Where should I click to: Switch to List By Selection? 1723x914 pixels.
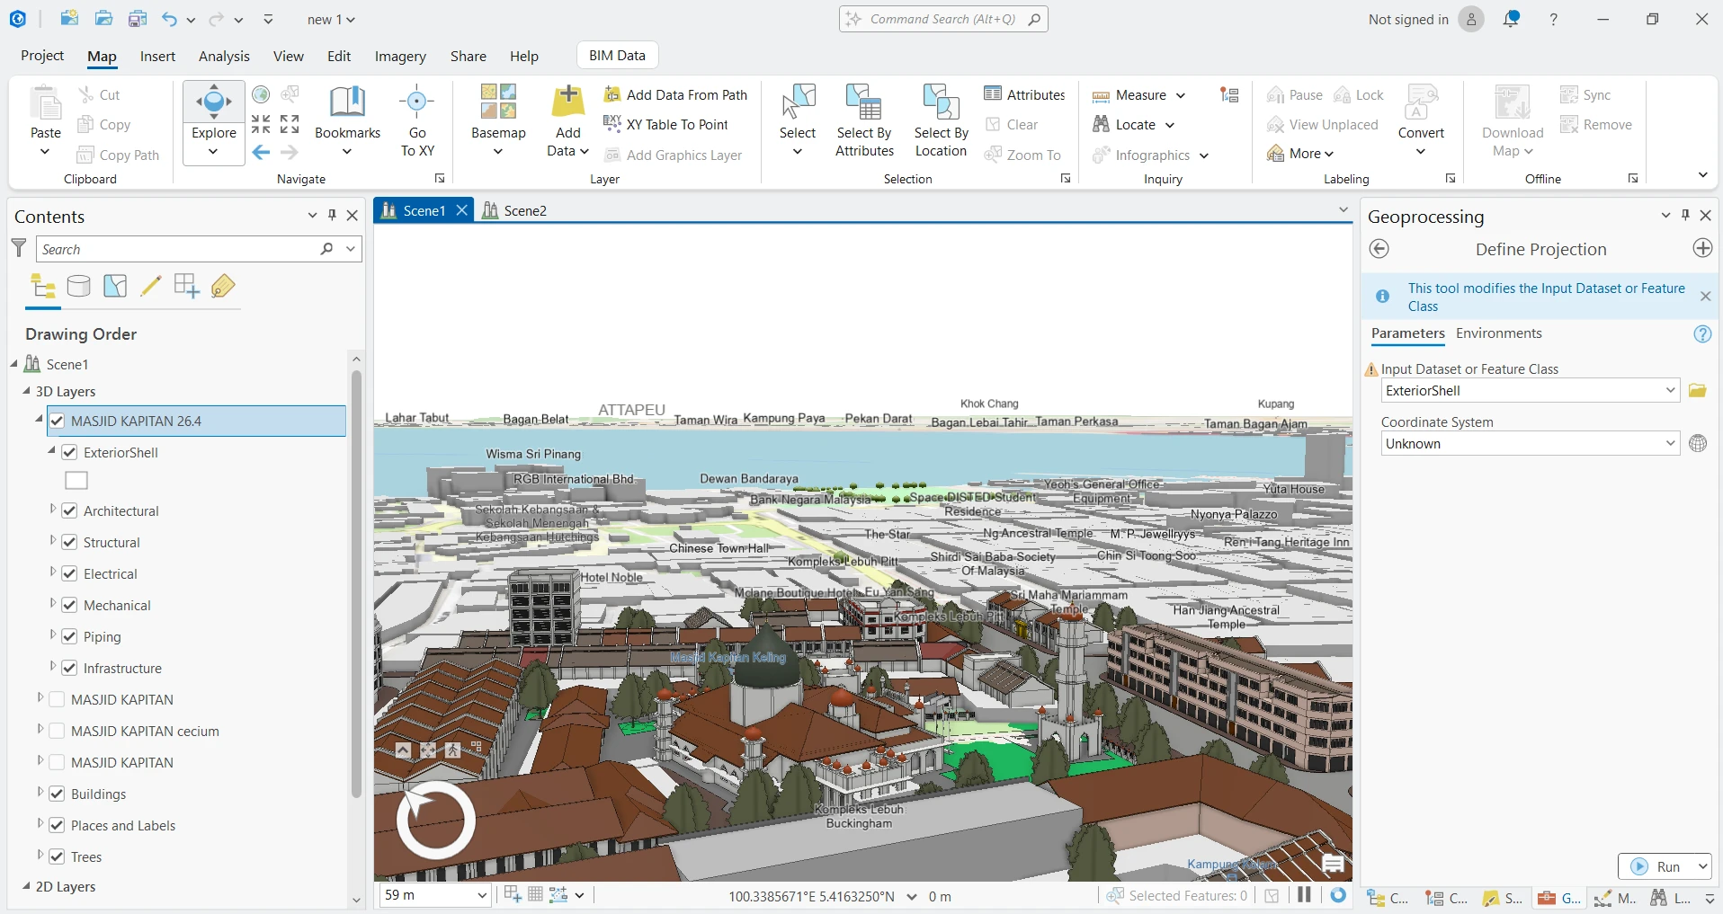coord(115,287)
